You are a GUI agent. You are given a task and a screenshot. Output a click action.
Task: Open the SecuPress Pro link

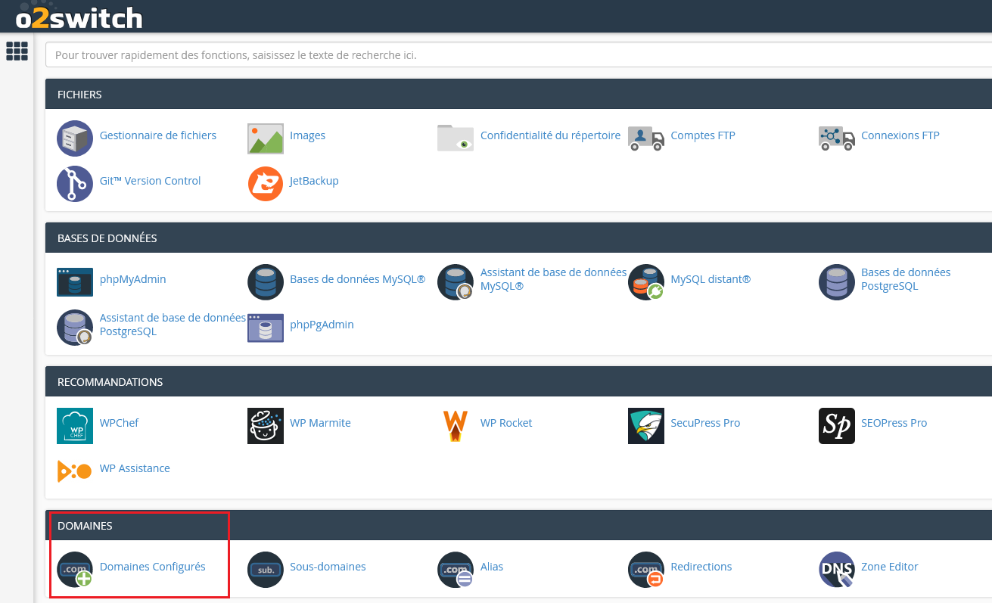coord(705,423)
